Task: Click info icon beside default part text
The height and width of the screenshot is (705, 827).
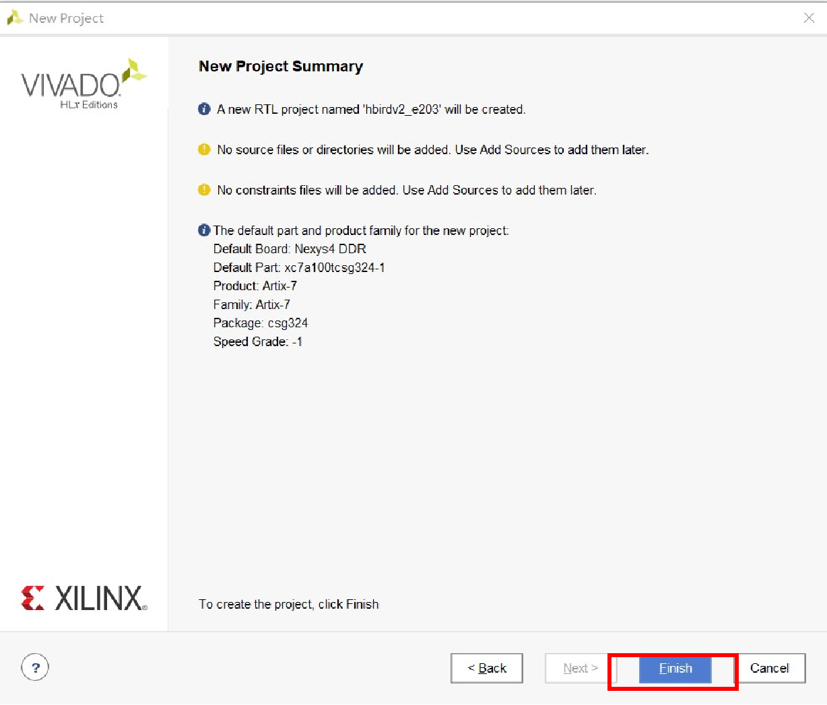Action: point(204,230)
